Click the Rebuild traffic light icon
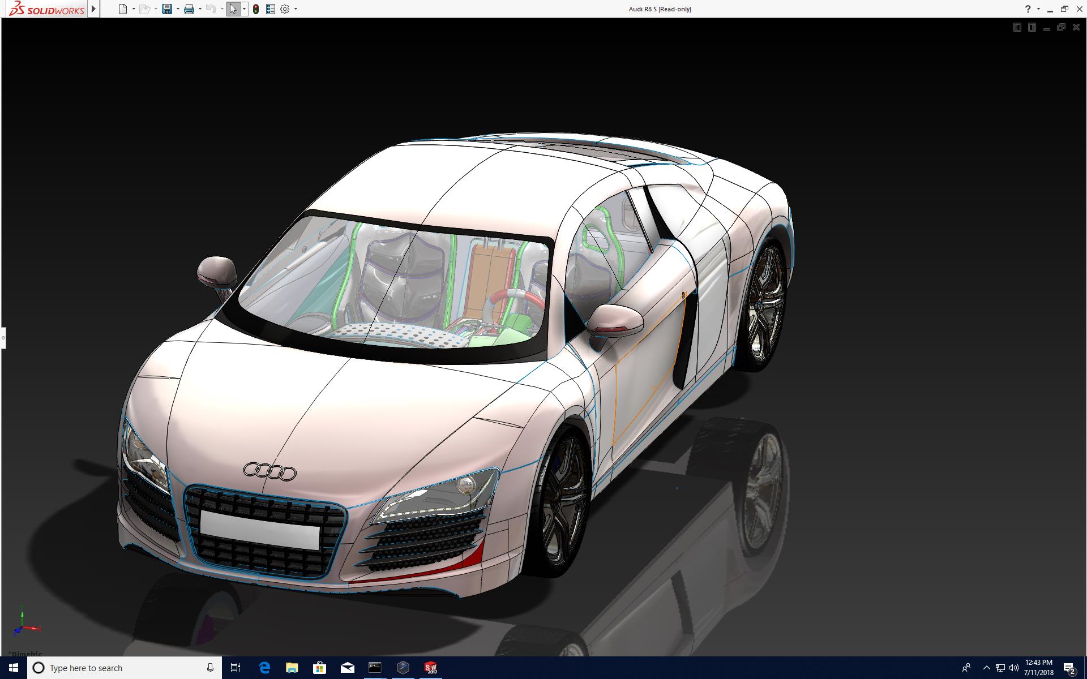The height and width of the screenshot is (679, 1087). tap(256, 9)
